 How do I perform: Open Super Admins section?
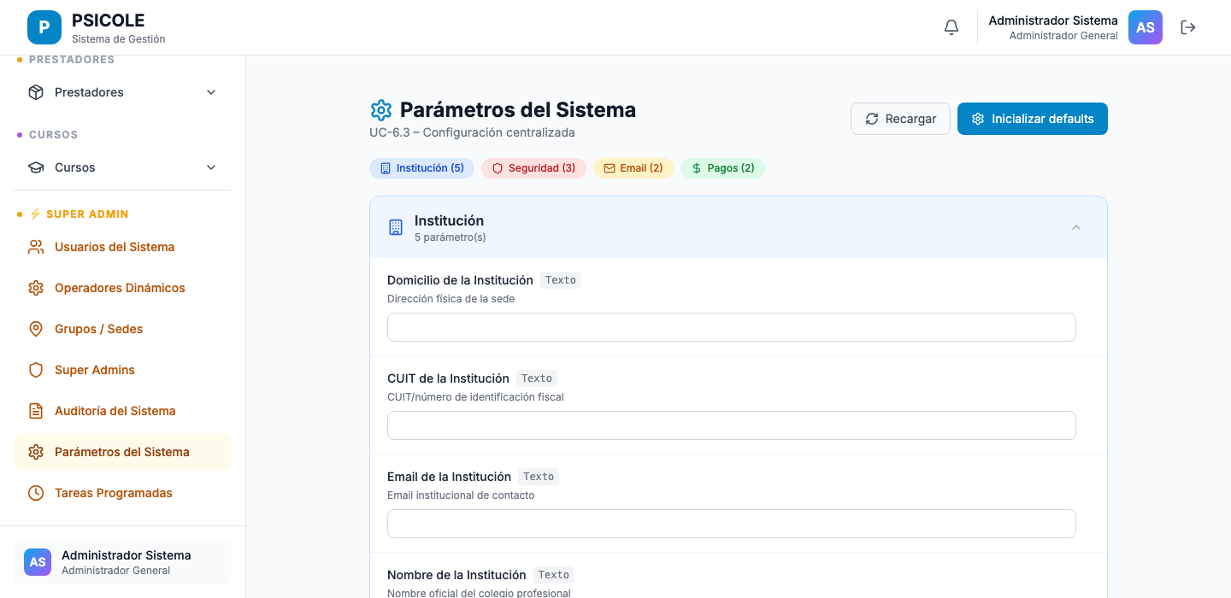pos(122,370)
